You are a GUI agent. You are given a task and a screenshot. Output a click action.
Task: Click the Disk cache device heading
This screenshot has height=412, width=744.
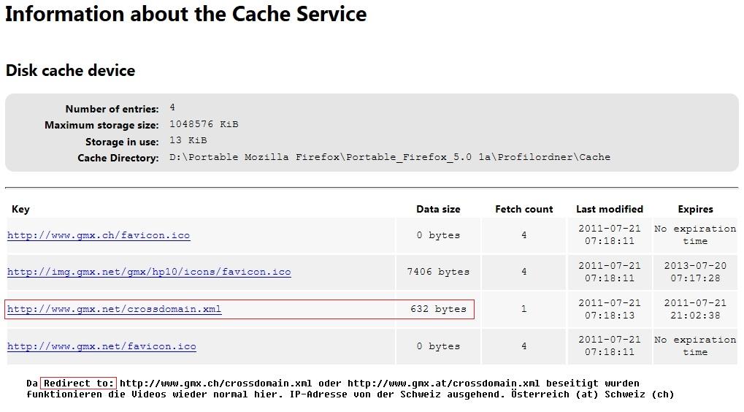(x=70, y=71)
